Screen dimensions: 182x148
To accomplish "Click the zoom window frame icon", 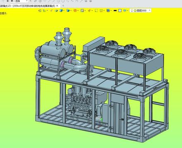I will [x=96, y=11].
